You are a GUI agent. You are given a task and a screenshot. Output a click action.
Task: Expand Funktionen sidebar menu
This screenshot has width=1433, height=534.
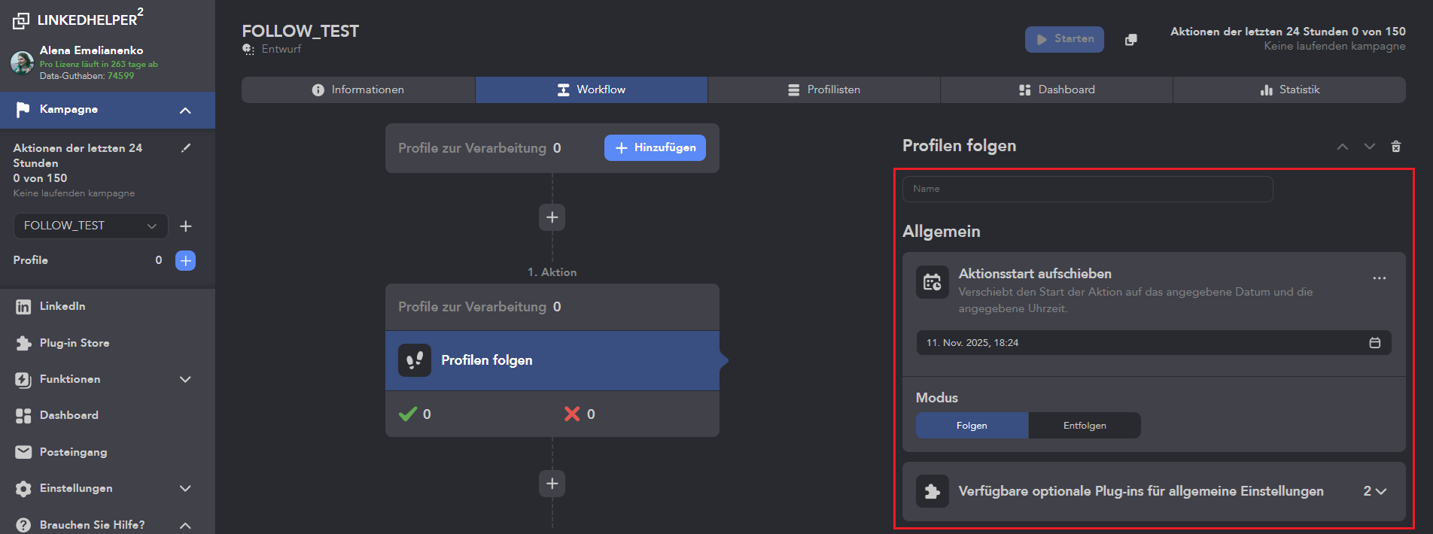click(x=185, y=380)
